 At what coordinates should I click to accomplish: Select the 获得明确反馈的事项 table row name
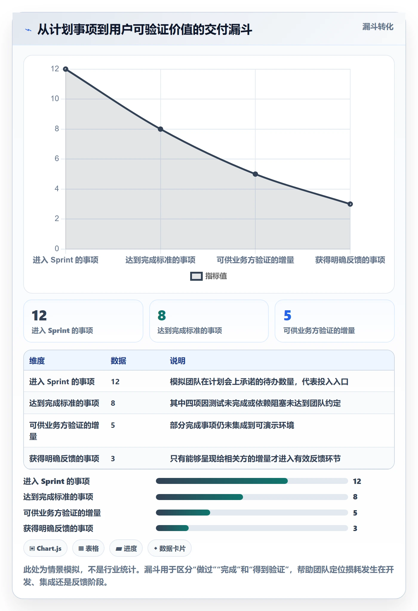click(64, 459)
